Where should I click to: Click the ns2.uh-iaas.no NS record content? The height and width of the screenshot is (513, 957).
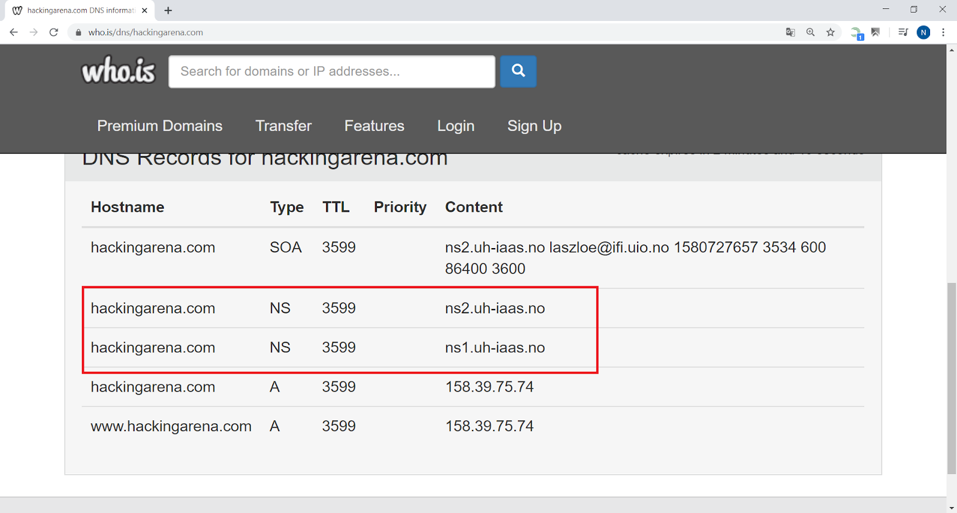(495, 308)
